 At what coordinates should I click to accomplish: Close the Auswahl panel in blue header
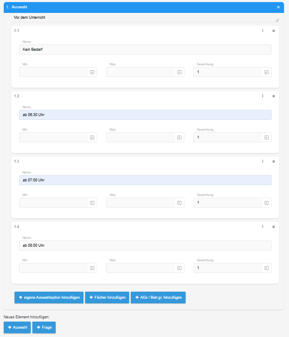tap(279, 7)
